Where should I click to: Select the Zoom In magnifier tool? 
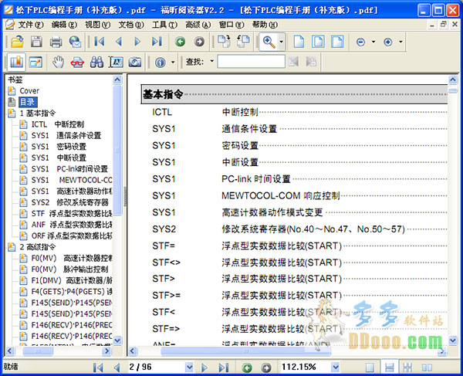269,42
